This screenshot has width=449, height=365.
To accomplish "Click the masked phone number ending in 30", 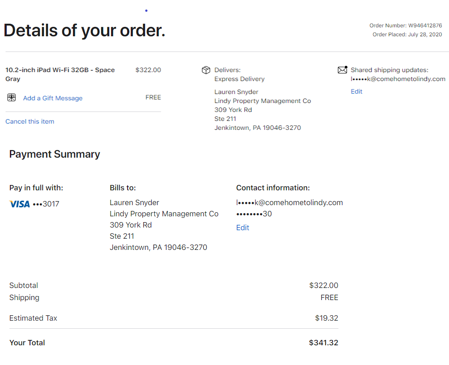I will point(254,214).
